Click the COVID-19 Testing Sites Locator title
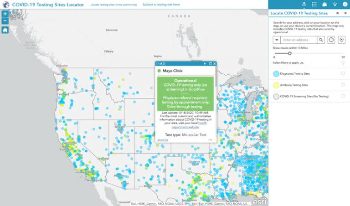 [x=48, y=5]
